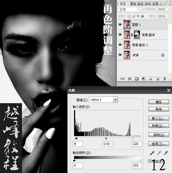The height and width of the screenshot is (173, 172).
Task: Add a layer mask
Action: tap(137, 79)
